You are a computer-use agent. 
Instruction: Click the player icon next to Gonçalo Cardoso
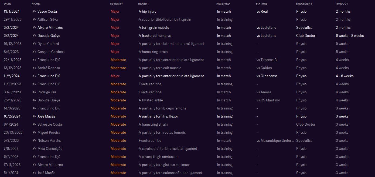coord(34,52)
